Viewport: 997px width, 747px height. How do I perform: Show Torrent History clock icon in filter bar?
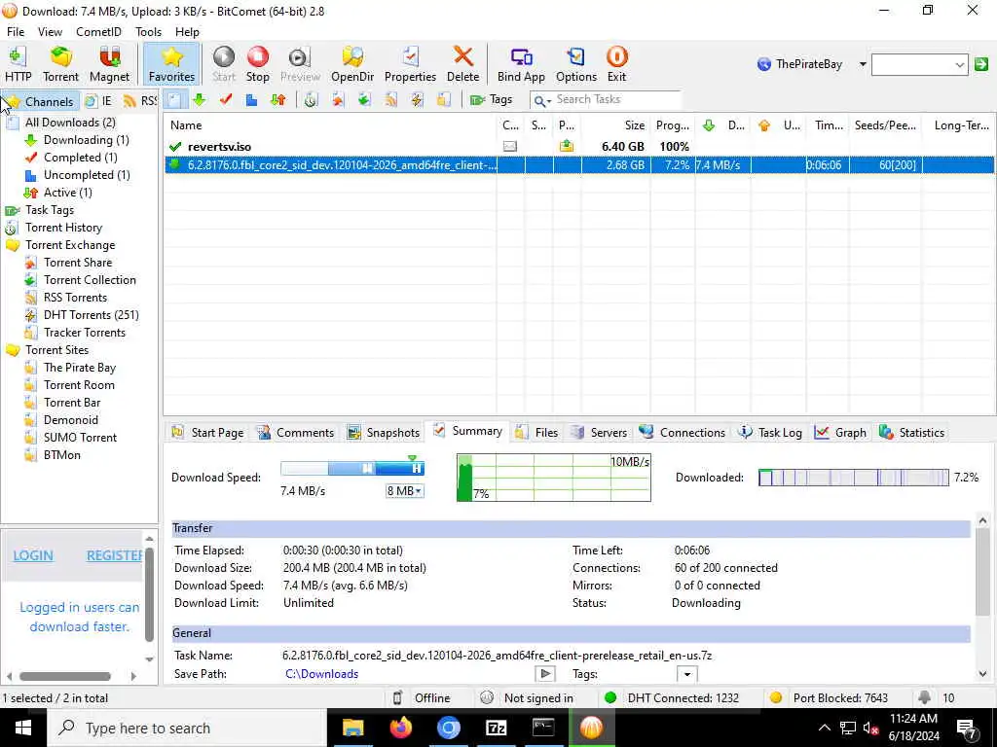(311, 100)
